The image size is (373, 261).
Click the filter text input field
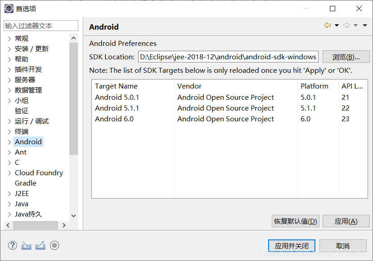(x=41, y=26)
